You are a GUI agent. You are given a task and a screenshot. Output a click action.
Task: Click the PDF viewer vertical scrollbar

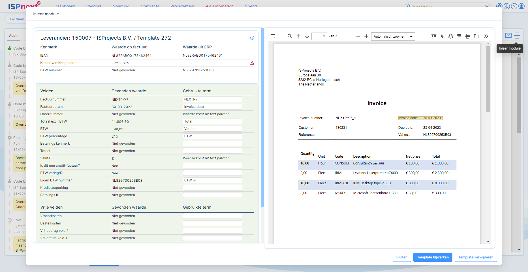(488, 79)
